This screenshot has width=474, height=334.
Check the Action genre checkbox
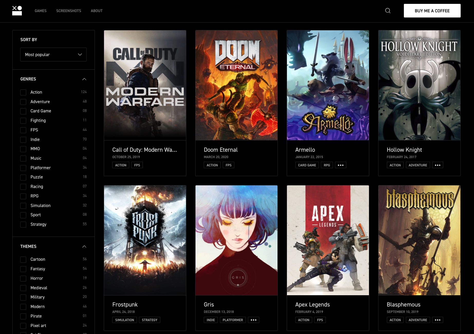23,92
